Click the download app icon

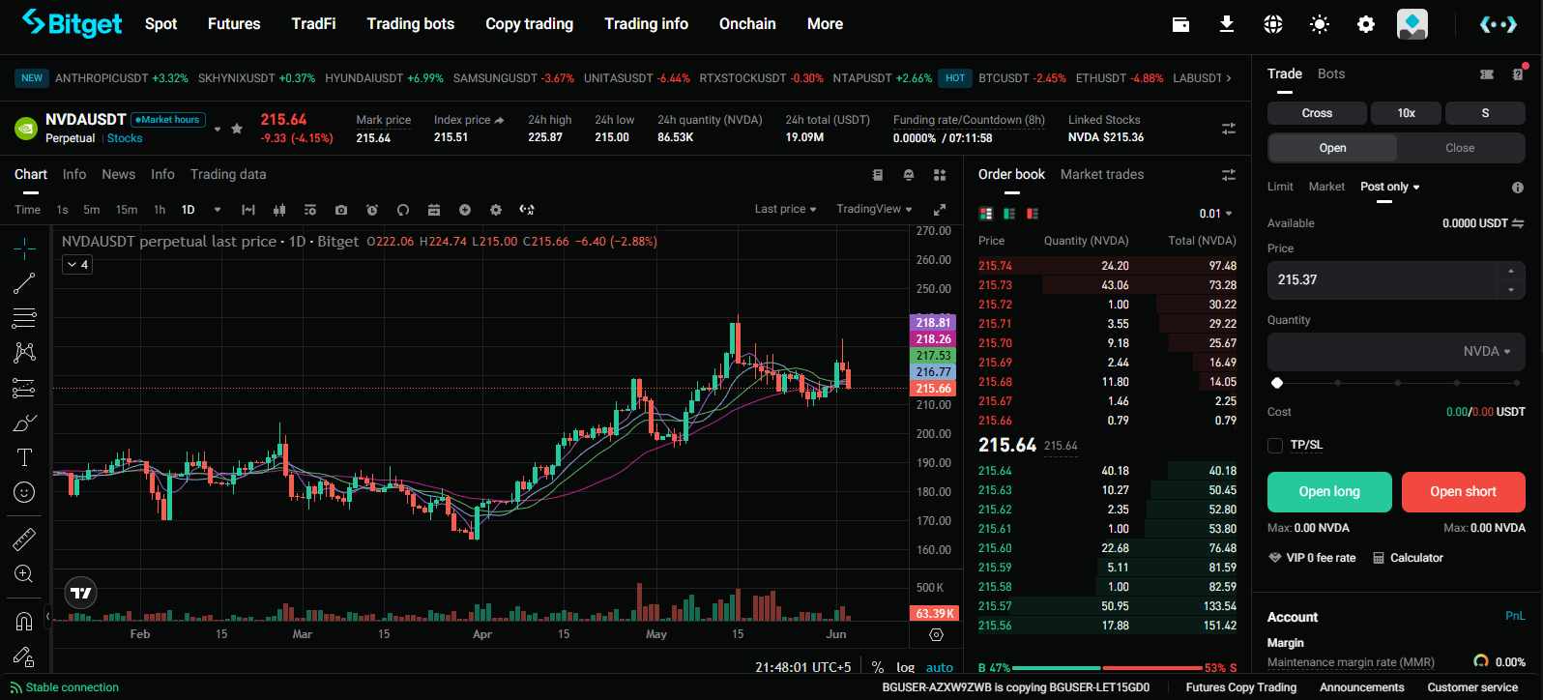point(1227,24)
